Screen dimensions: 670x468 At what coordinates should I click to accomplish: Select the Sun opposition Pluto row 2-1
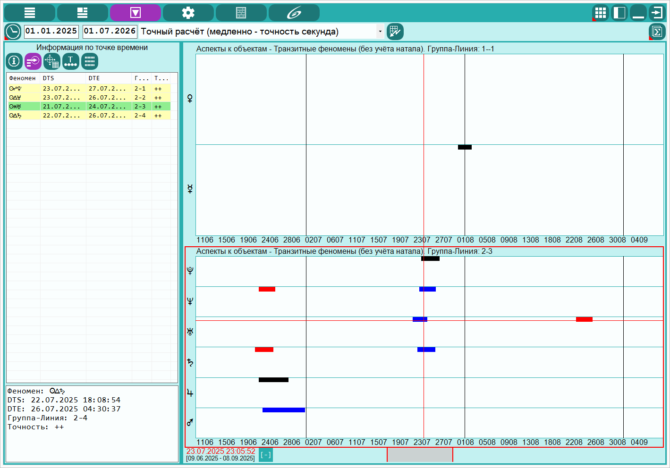click(89, 89)
